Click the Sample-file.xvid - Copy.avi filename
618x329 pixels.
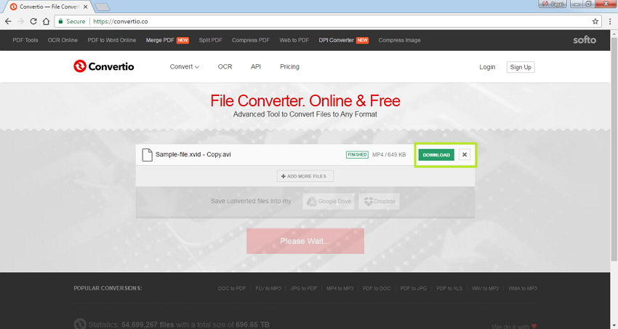click(193, 154)
